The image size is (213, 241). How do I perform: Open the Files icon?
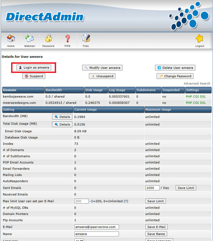[x=86, y=39]
